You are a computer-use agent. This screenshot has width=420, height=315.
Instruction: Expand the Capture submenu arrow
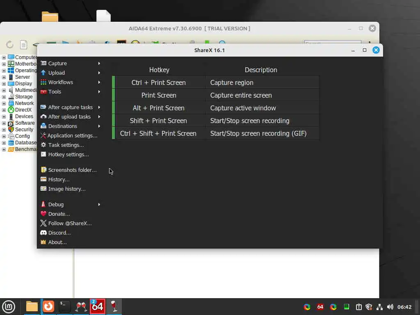99,64
